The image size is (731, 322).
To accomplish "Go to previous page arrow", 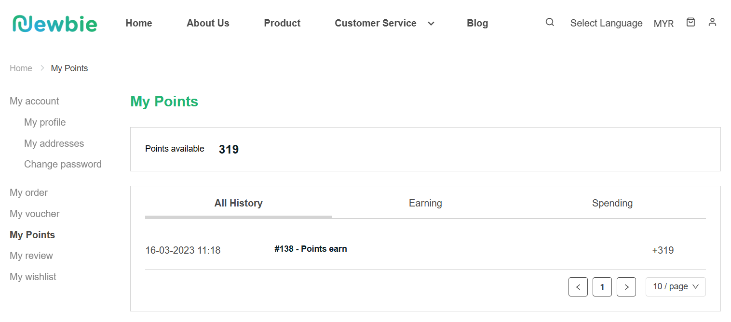I will (578, 287).
